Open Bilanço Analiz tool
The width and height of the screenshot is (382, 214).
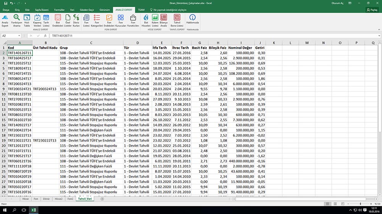pos(164,21)
